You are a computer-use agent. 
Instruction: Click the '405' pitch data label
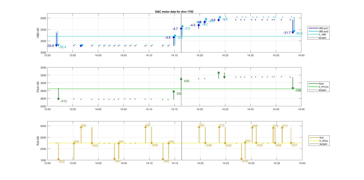(187, 81)
